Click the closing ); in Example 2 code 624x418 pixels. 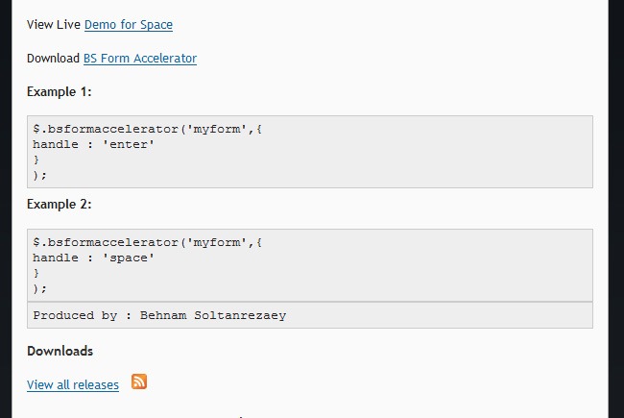[x=40, y=288]
